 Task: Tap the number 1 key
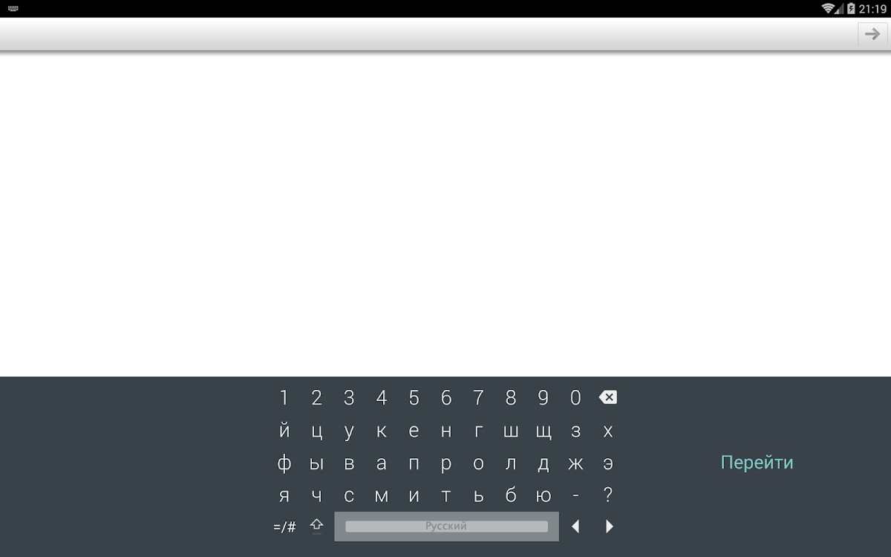coord(284,398)
